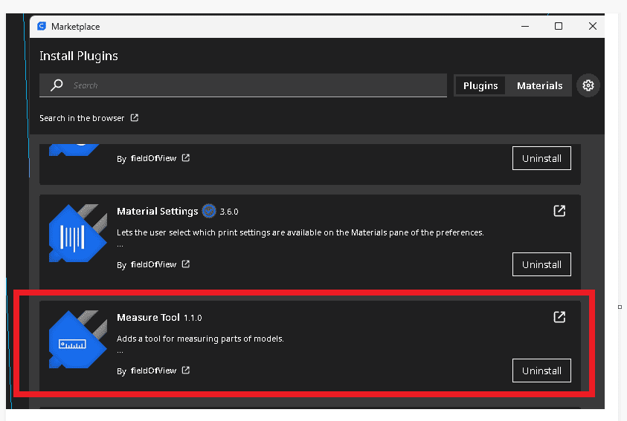Click the Material Settings plugin title

tap(157, 211)
